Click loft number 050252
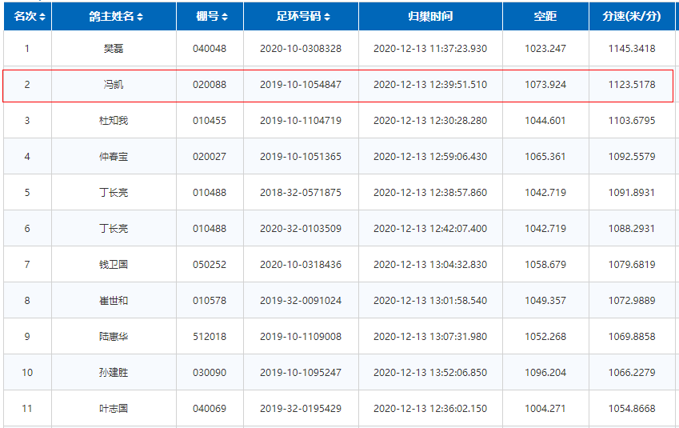The width and height of the screenshot is (679, 428). click(210, 264)
